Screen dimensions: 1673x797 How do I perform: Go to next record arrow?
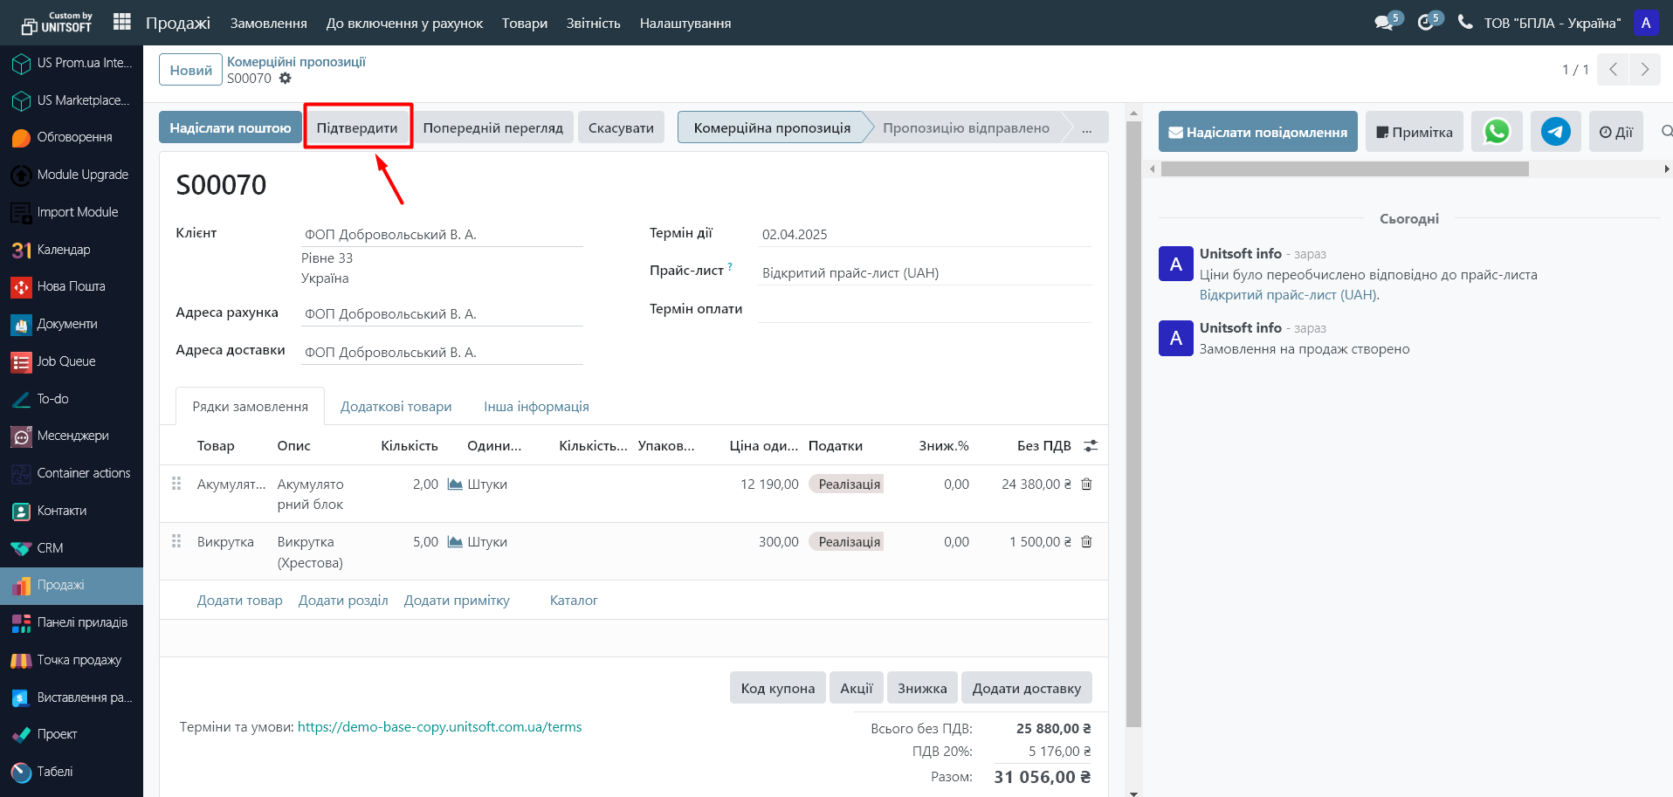[x=1644, y=70]
